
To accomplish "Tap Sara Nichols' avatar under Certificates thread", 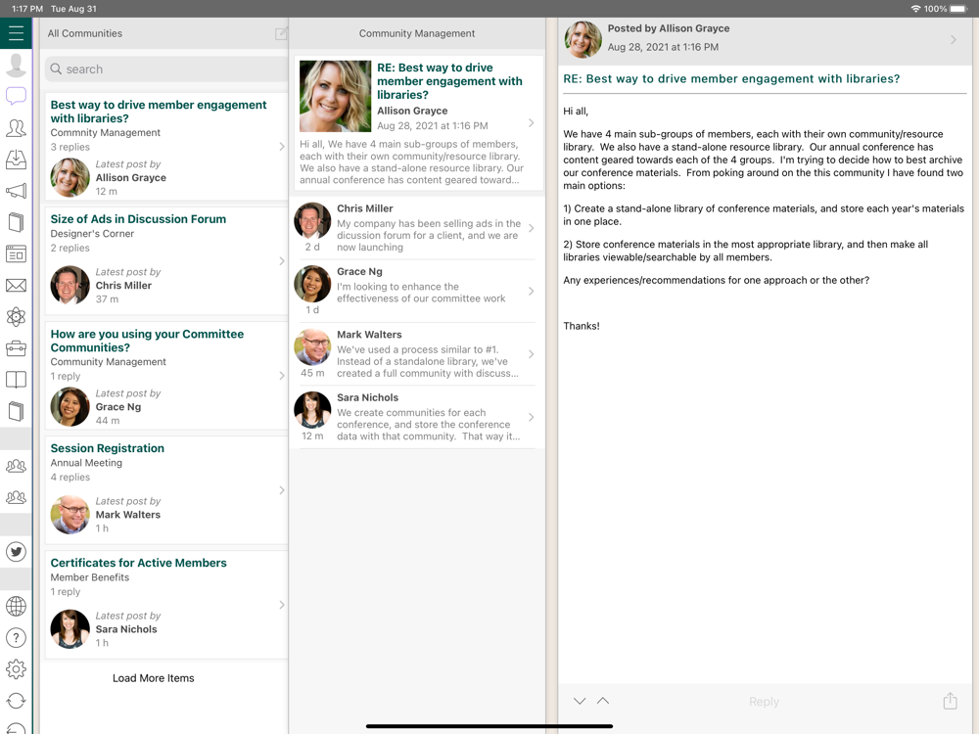I will pyautogui.click(x=70, y=629).
